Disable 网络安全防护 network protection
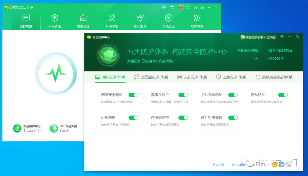This screenshot has width=308, height=176. (x=133, y=95)
